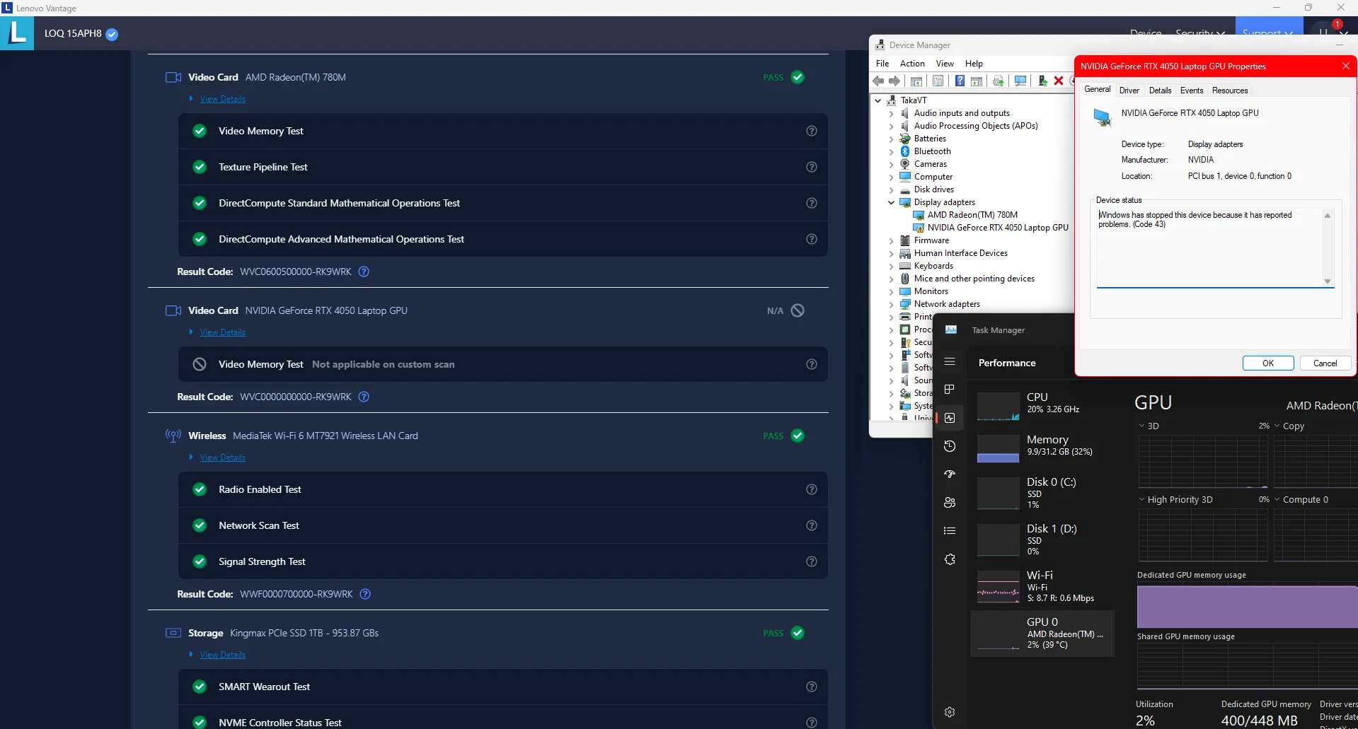
Task: Toggle console tree button in Device Manager toolbar
Action: [x=916, y=81]
